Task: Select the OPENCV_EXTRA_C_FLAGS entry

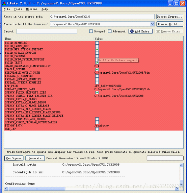Action: point(21,99)
